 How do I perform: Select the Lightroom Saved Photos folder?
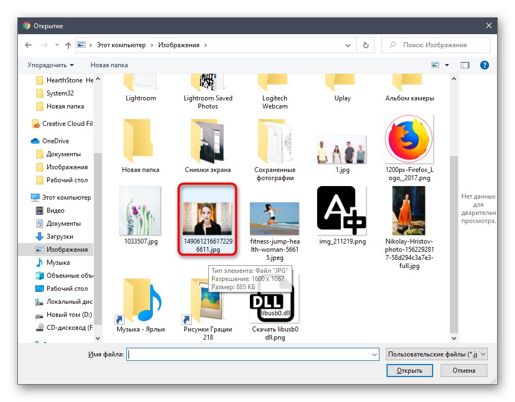click(208, 92)
